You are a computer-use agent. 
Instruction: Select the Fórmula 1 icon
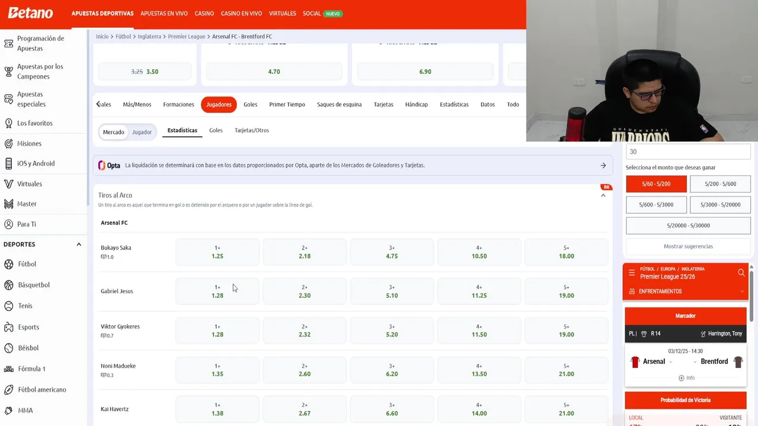click(8, 369)
